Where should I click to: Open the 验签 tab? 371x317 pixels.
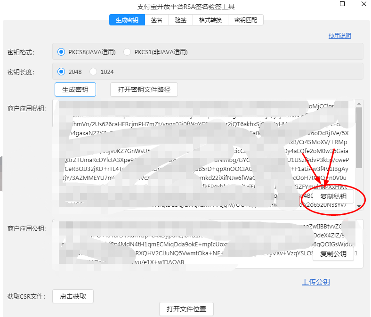pos(181,20)
